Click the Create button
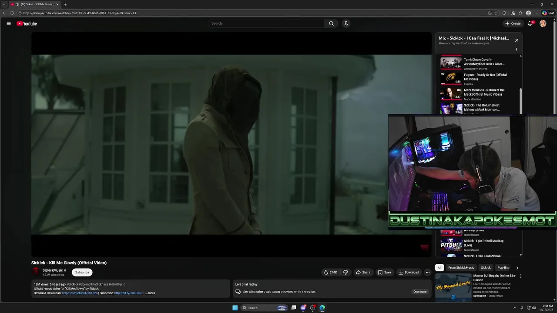The width and height of the screenshot is (557, 313). [513, 23]
